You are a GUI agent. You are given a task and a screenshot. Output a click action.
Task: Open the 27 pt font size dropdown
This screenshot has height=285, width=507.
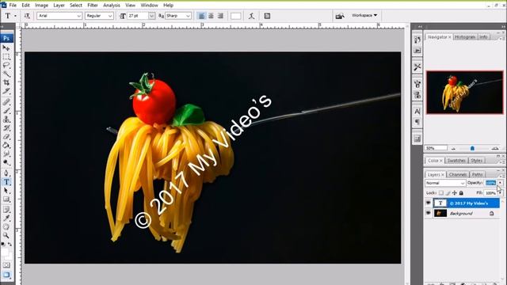(x=151, y=16)
